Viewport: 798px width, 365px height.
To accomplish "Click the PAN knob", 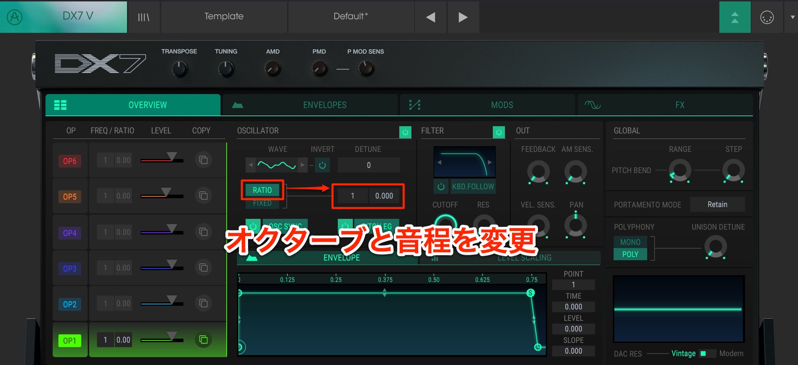I will [576, 226].
